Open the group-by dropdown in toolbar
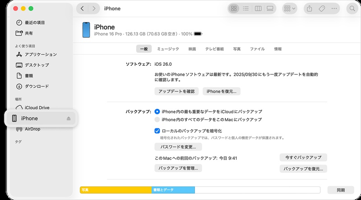361x200 pixels. pyautogui.click(x=289, y=9)
